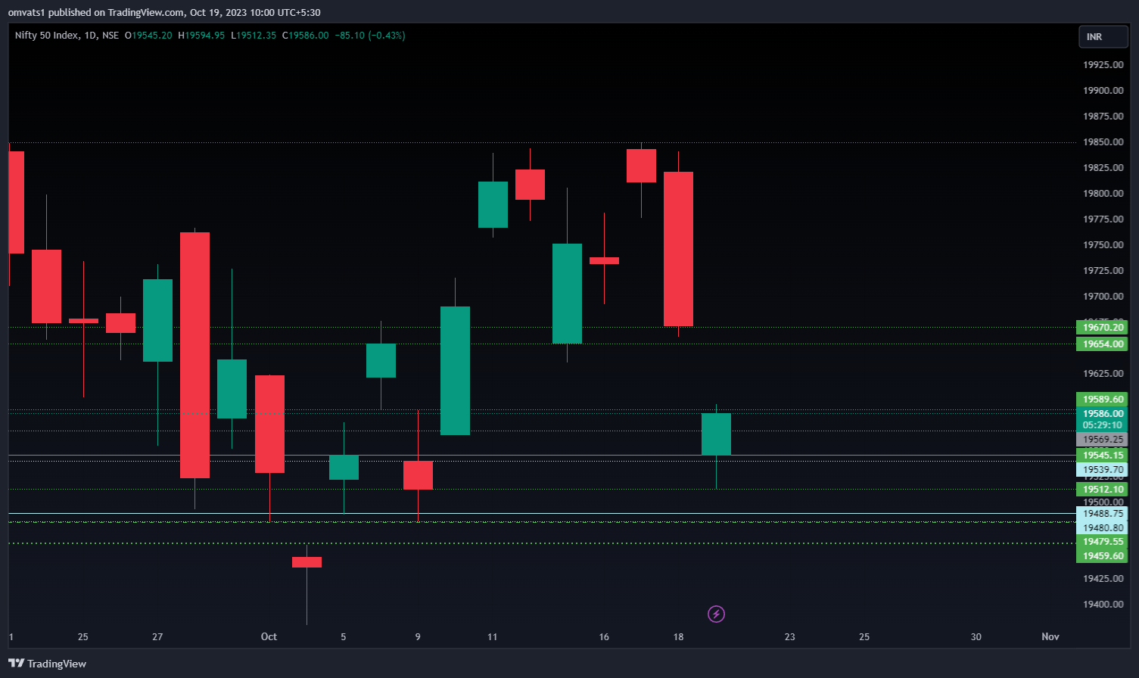Viewport: 1139px width, 678px height.
Task: Click the 19800.00 price scale label
Action: click(x=1103, y=194)
